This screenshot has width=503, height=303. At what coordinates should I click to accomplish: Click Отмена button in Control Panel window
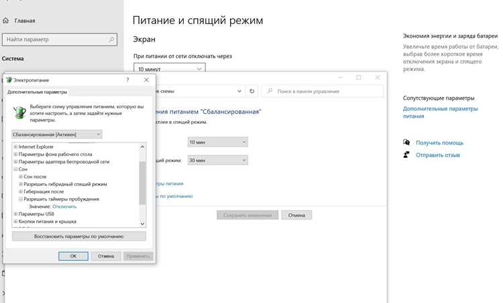click(x=296, y=215)
